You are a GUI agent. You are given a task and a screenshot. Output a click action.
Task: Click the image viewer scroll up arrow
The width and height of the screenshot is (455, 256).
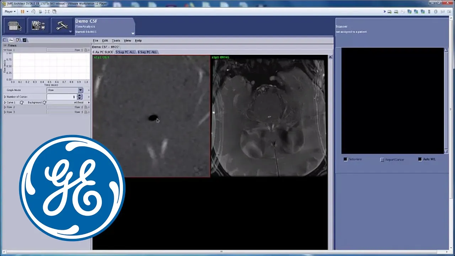coord(330,57)
